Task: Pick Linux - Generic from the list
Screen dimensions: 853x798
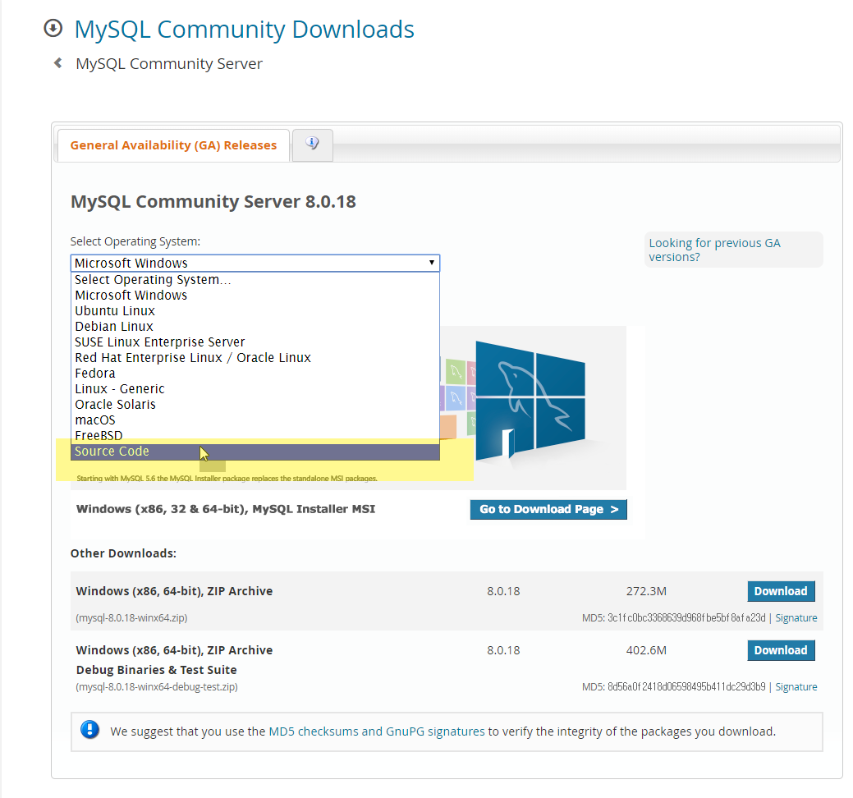Action: (255, 389)
